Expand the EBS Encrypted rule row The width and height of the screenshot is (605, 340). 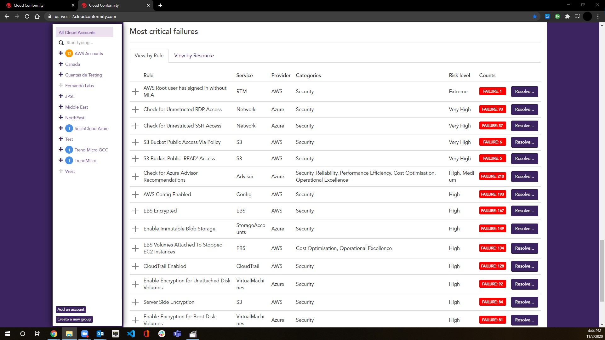(x=135, y=211)
